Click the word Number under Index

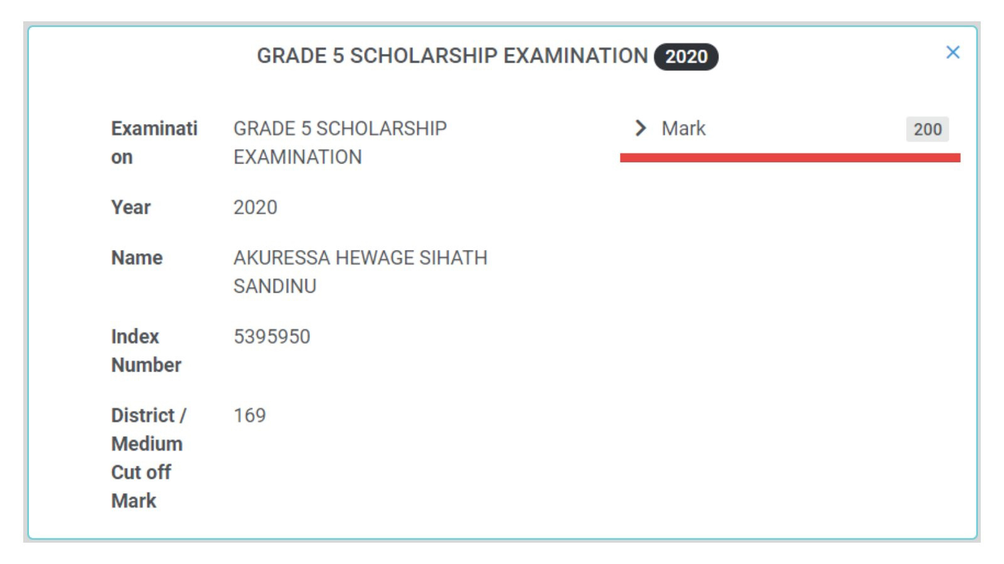pos(146,365)
